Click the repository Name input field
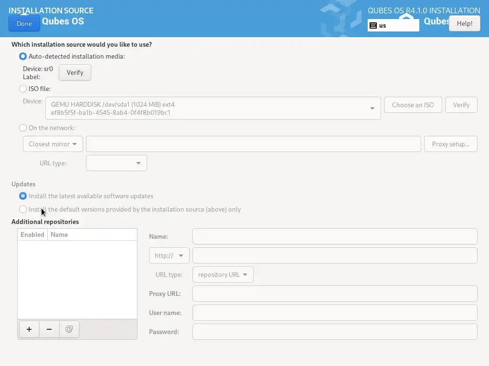 pyautogui.click(x=335, y=236)
